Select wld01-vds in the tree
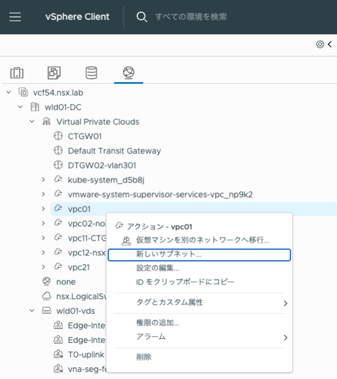The height and width of the screenshot is (379, 337). pos(75,311)
